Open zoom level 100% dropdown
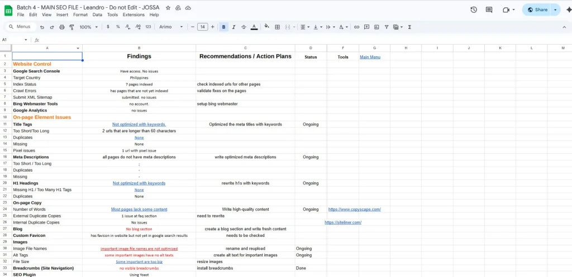The height and width of the screenshot is (277, 572). point(89,27)
